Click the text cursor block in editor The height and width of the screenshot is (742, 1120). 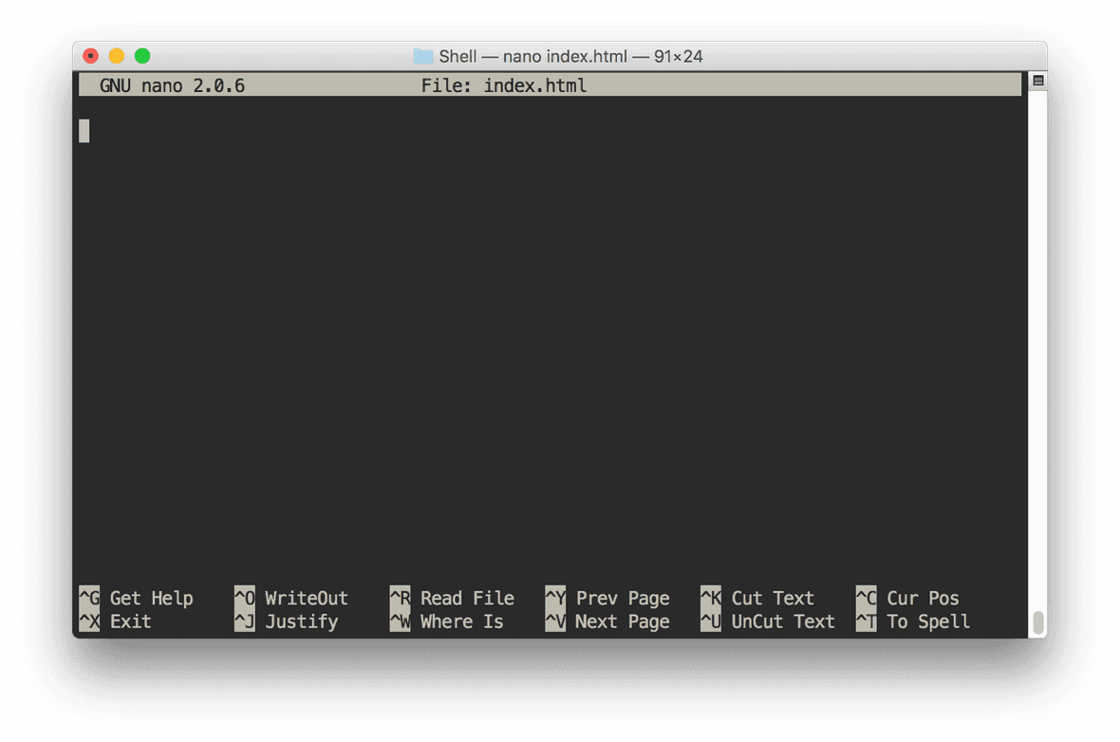pyautogui.click(x=84, y=131)
